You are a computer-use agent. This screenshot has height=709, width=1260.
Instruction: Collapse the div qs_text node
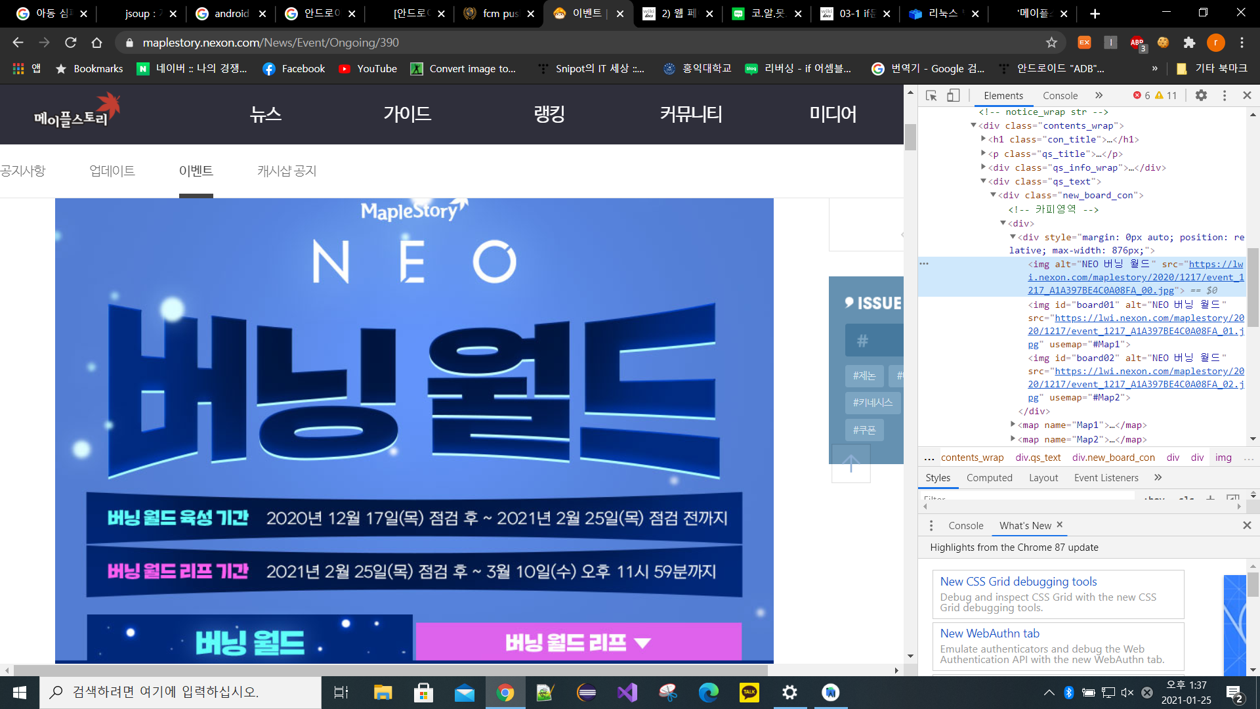click(983, 181)
